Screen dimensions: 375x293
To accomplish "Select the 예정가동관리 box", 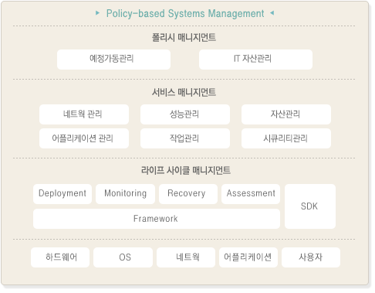I will (113, 60).
